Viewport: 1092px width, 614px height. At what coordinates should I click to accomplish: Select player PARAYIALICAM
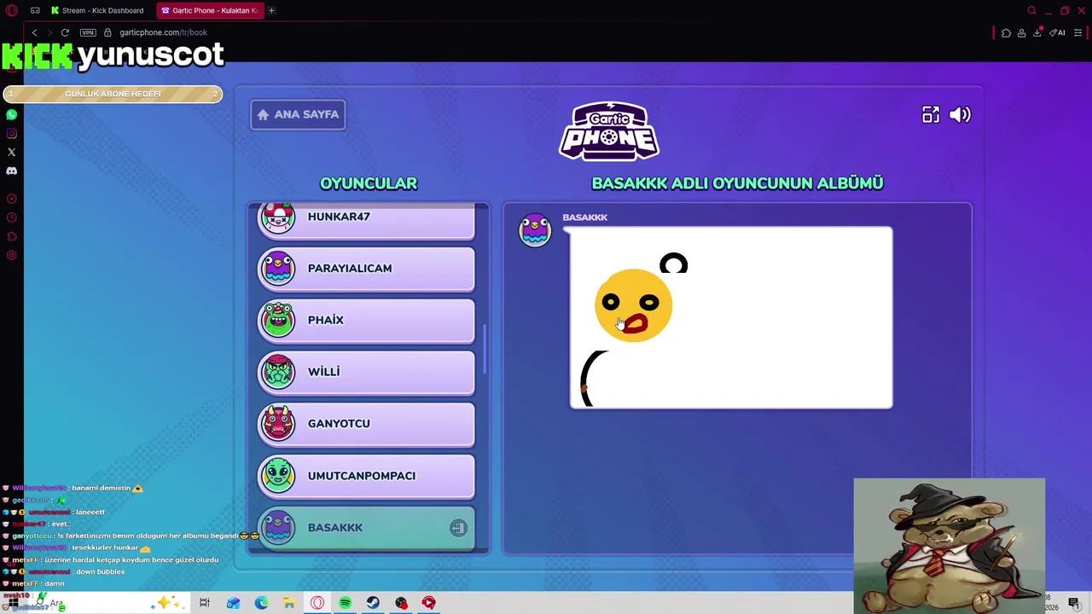pyautogui.click(x=366, y=269)
